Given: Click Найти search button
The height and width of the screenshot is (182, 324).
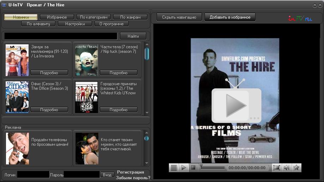Looking at the screenshot, I should pyautogui.click(x=133, y=36).
